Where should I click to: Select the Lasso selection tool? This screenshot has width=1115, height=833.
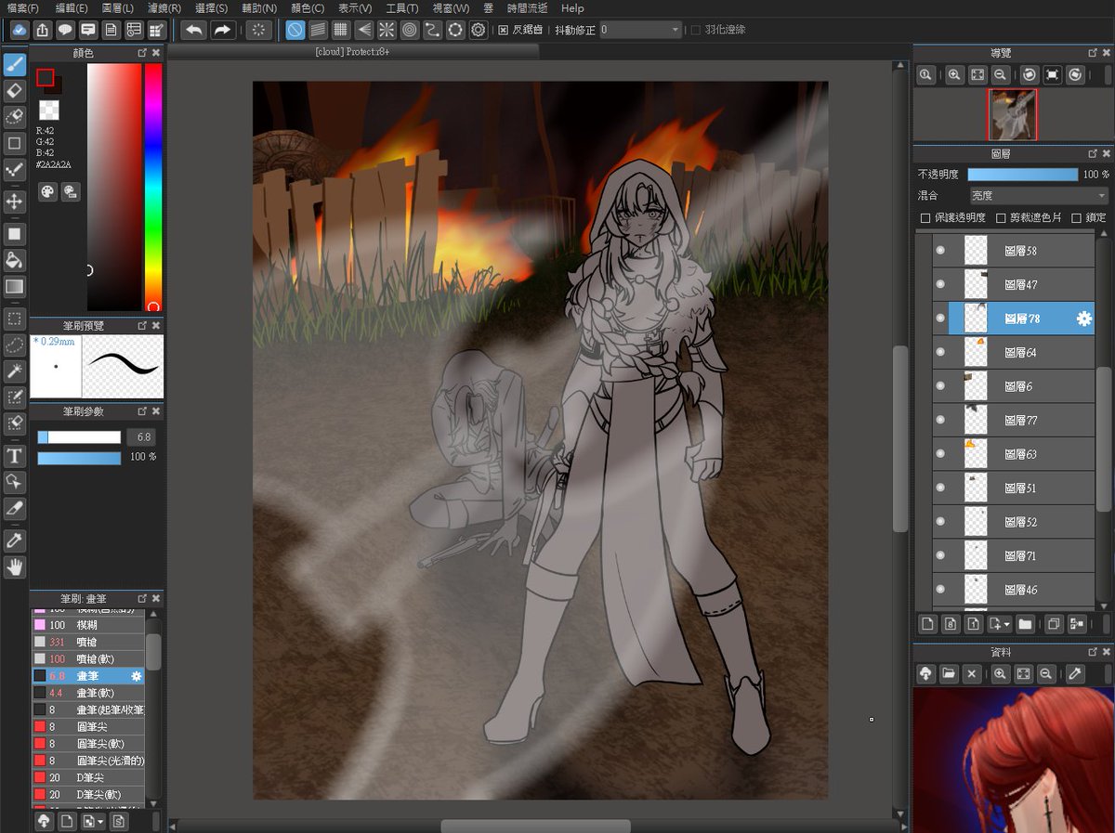(x=14, y=345)
